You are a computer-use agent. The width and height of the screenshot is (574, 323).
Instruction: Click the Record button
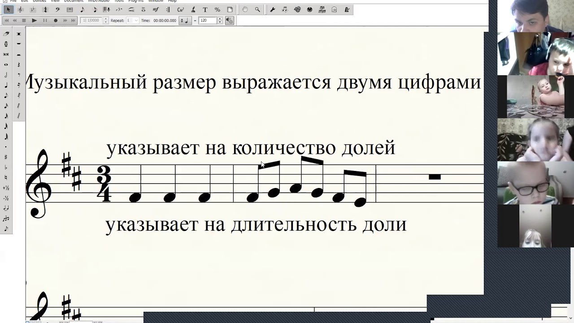(56, 20)
